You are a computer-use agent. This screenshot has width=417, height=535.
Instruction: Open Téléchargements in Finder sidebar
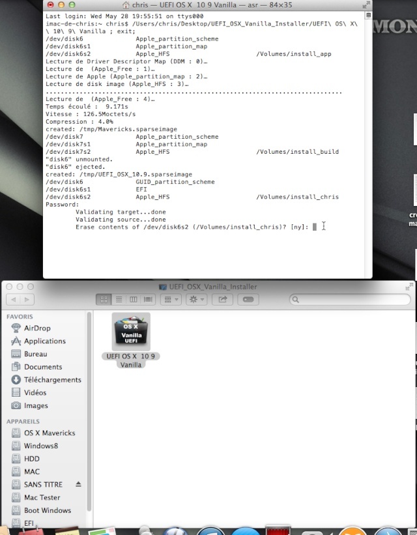[x=53, y=380]
